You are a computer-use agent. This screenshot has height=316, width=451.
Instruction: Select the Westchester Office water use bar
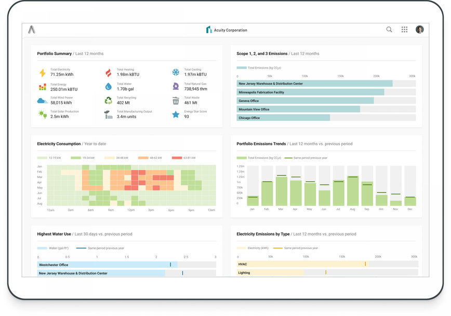[x=107, y=265]
